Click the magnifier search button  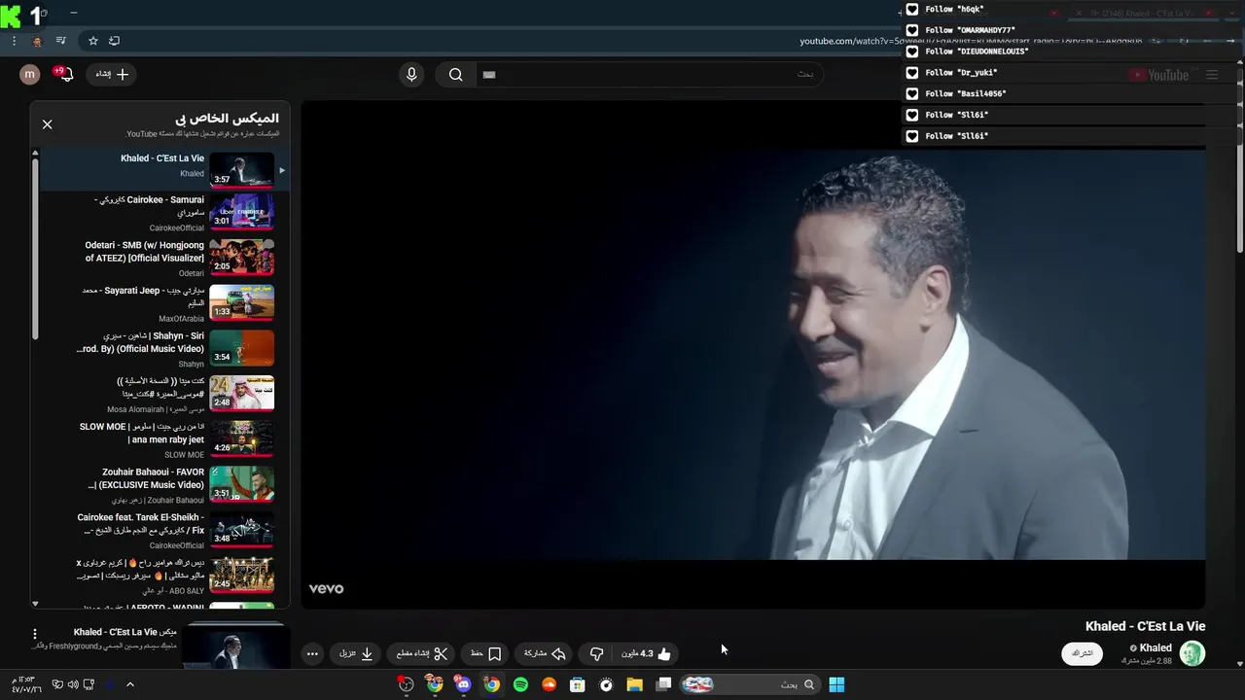point(456,75)
